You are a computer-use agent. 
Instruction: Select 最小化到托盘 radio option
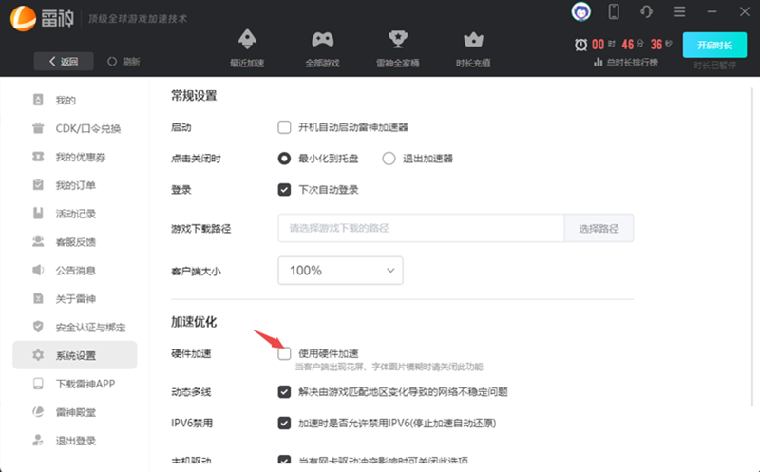[284, 159]
